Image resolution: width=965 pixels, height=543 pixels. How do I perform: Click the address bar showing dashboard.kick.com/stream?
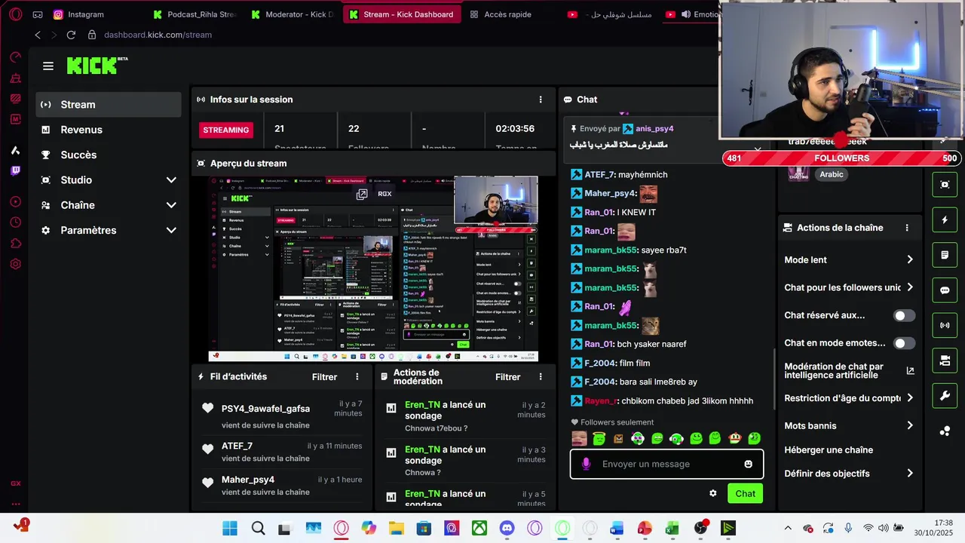click(158, 35)
